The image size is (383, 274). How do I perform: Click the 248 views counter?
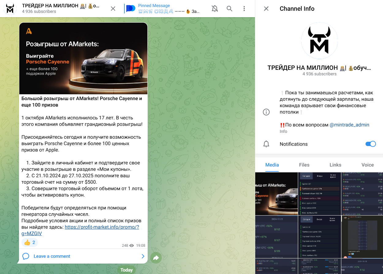128,246
